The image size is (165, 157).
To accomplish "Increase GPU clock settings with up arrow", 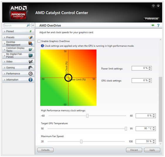I will (150, 79).
